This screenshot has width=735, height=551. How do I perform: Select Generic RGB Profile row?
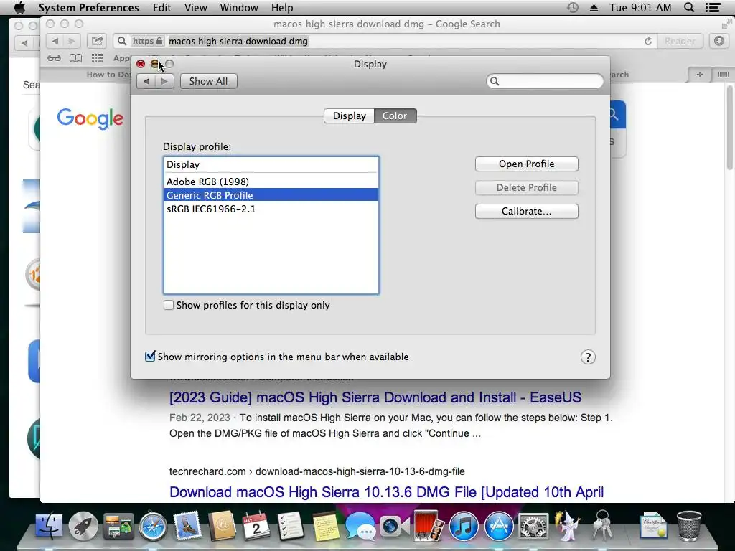(x=271, y=195)
